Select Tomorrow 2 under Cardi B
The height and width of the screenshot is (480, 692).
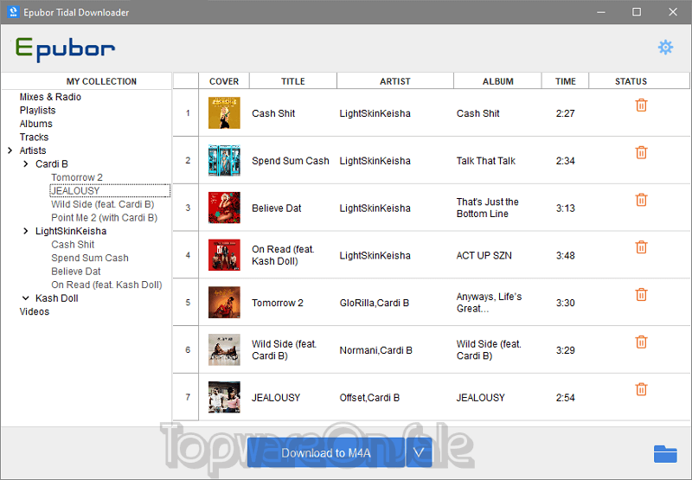pyautogui.click(x=77, y=177)
